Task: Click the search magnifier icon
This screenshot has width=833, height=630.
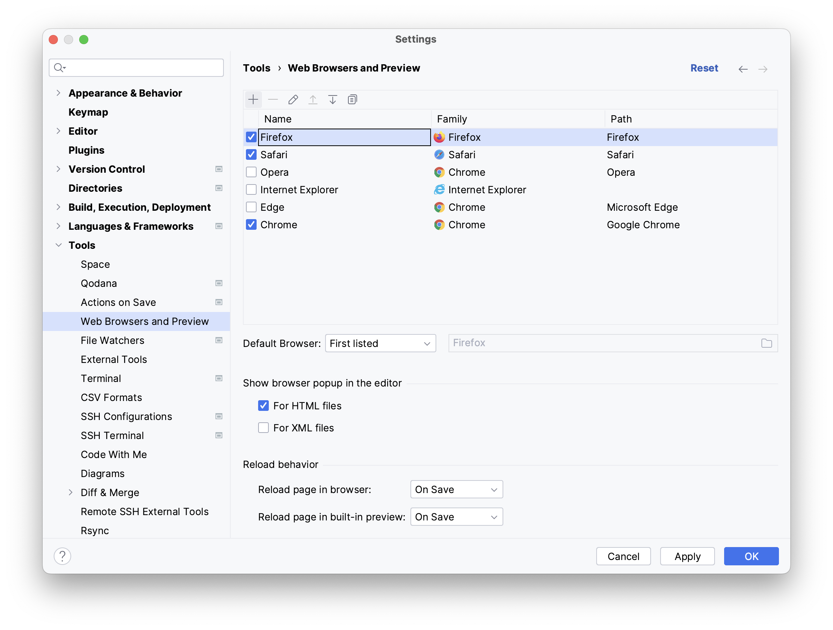Action: (59, 68)
